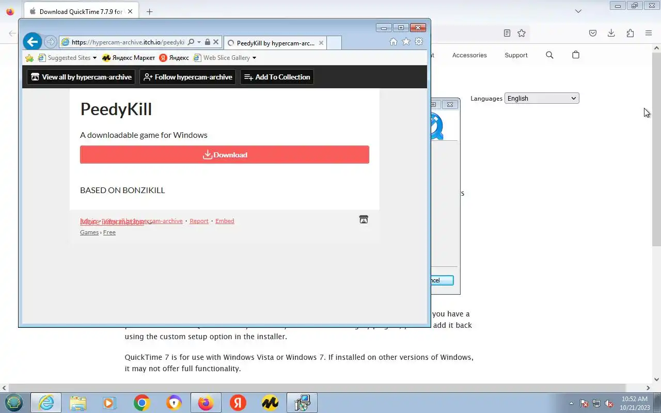Stop loading the page in IE
Viewport: 661px width, 413px height.
[x=216, y=42]
